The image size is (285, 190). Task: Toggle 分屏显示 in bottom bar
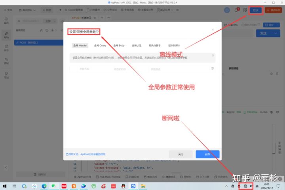[221, 177]
